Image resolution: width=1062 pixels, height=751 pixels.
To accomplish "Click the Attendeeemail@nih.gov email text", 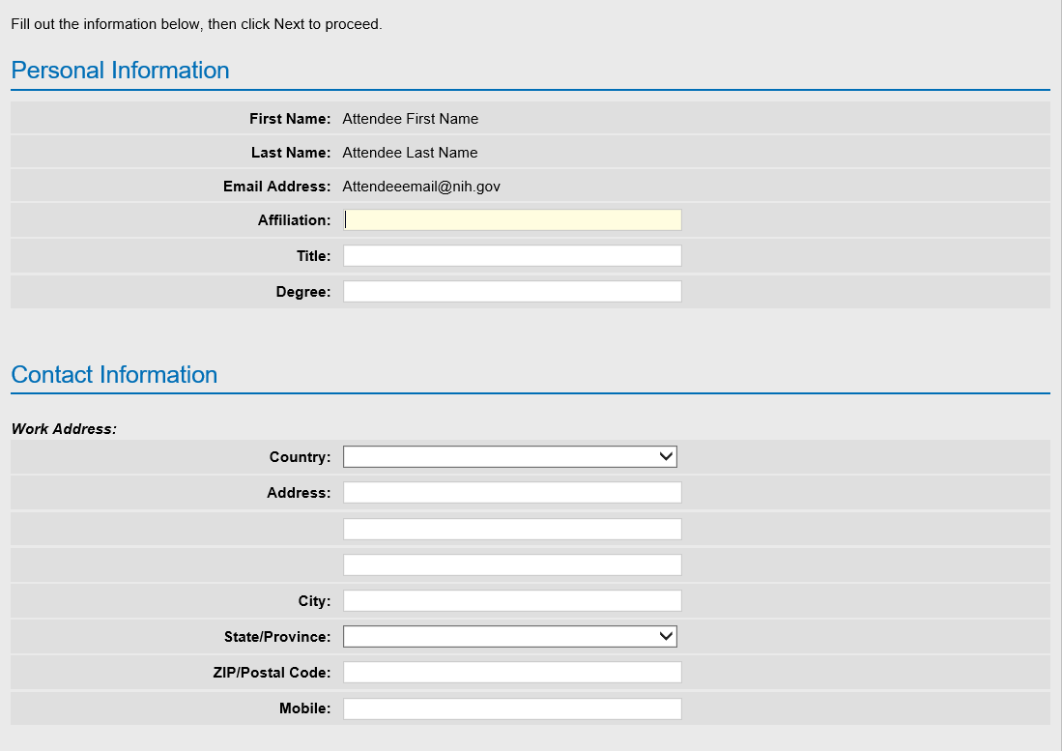I will click(x=421, y=187).
